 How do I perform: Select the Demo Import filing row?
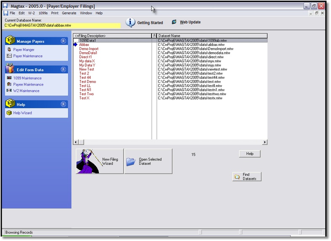pyautogui.click(x=171, y=48)
